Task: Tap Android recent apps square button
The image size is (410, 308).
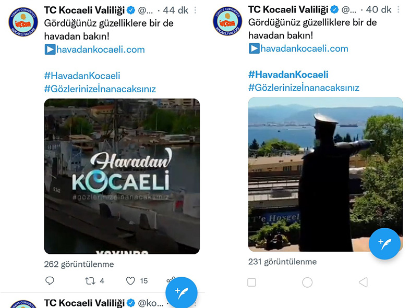Action: click(251, 282)
